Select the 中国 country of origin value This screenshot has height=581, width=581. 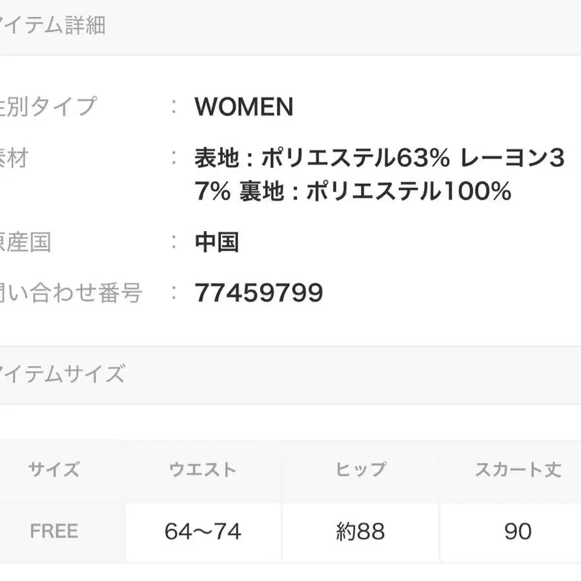217,243
